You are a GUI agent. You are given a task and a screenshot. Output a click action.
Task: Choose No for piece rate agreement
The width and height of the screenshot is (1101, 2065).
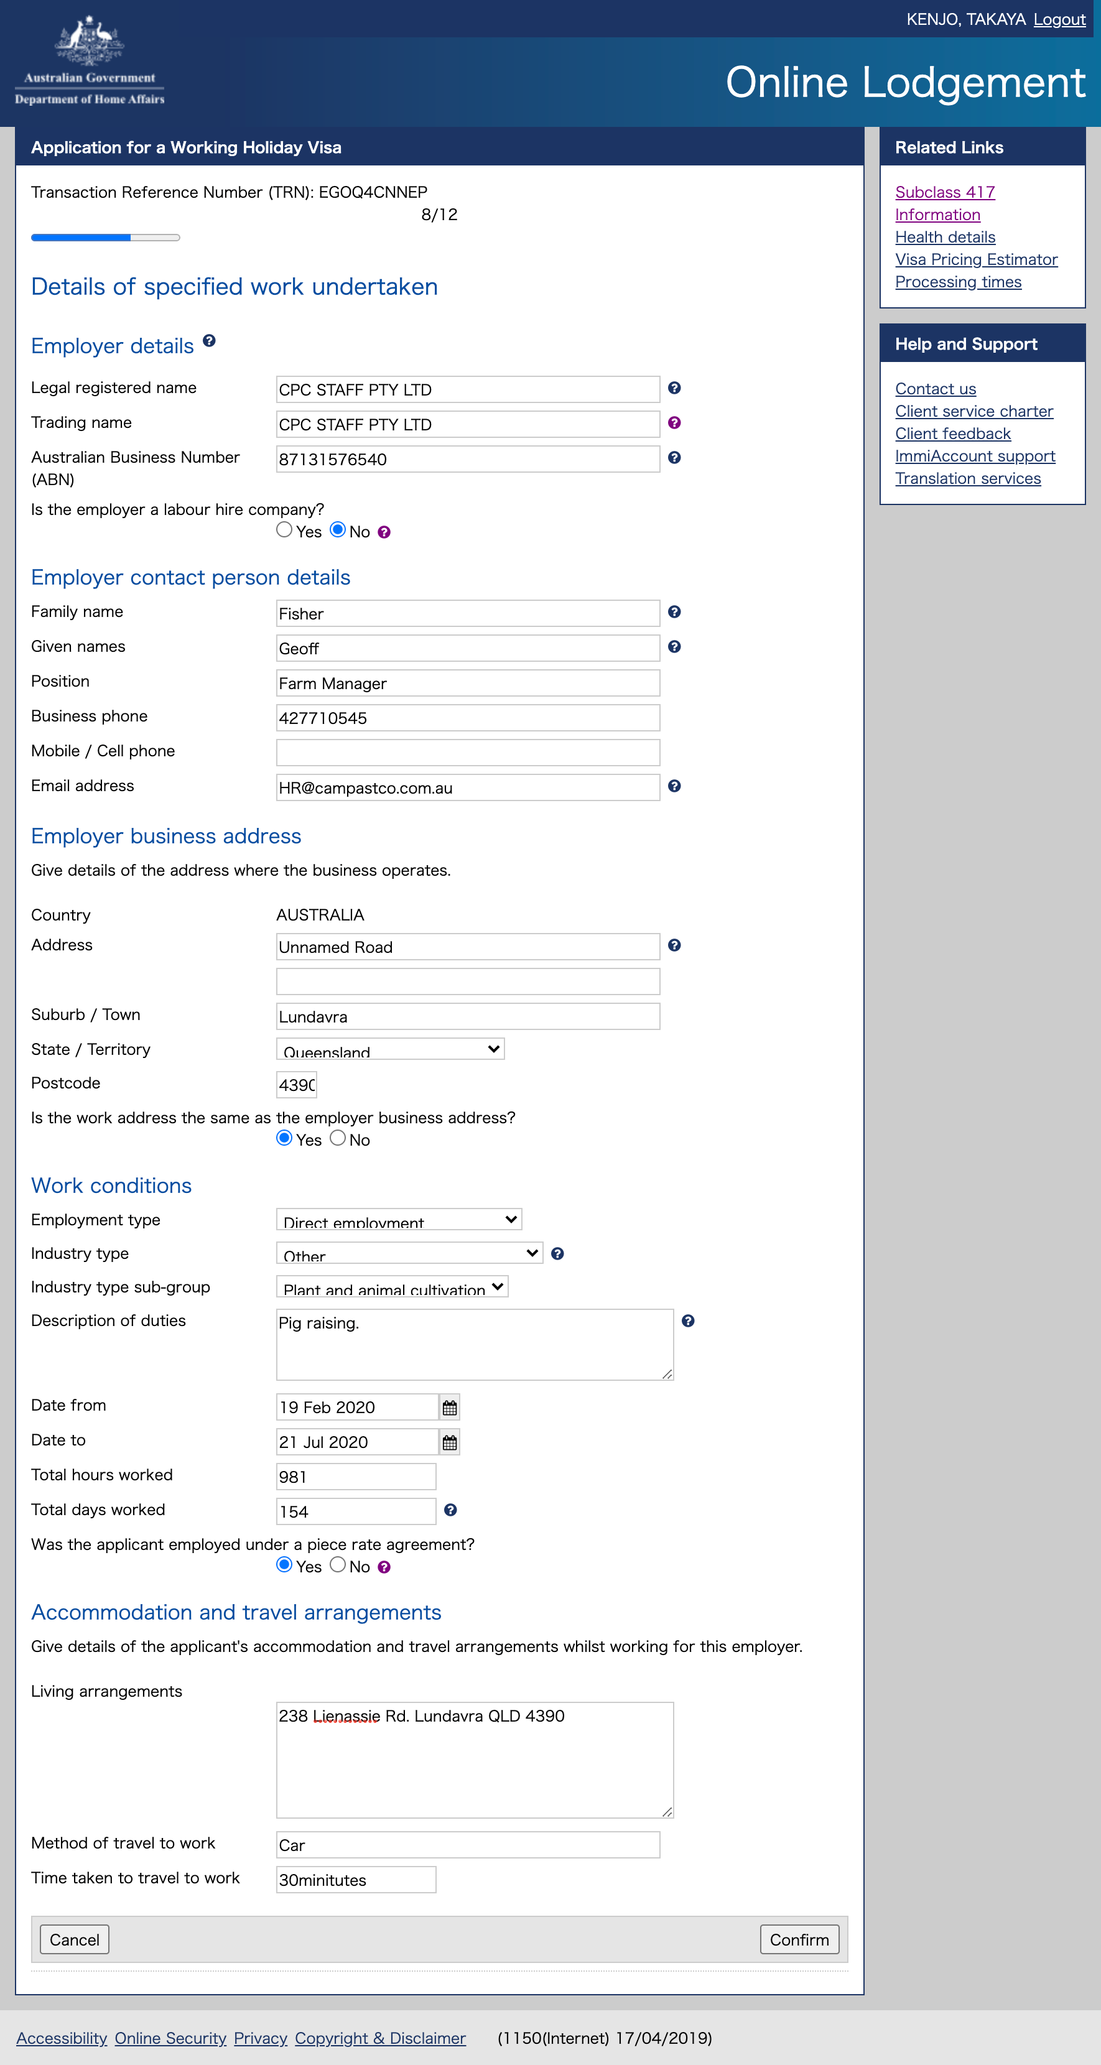click(x=338, y=1565)
